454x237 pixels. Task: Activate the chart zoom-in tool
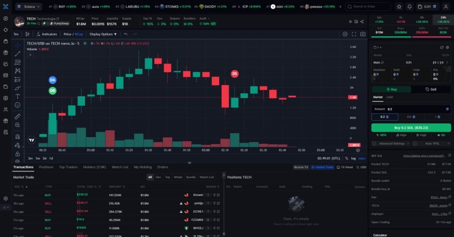(x=18, y=125)
